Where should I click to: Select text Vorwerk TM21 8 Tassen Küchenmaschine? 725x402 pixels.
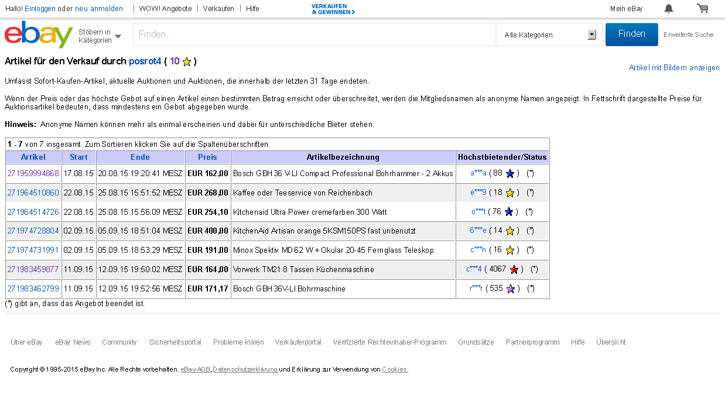click(303, 270)
